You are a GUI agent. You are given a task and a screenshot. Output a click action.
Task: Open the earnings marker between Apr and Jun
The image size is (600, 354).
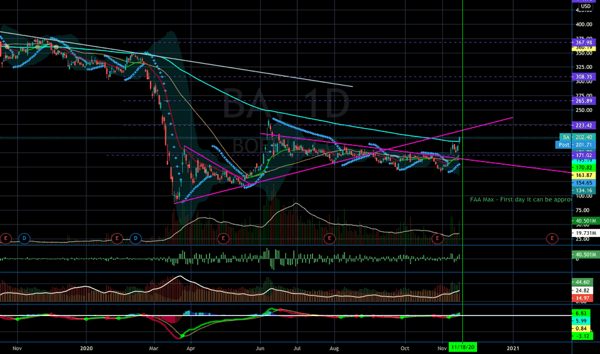click(x=223, y=238)
